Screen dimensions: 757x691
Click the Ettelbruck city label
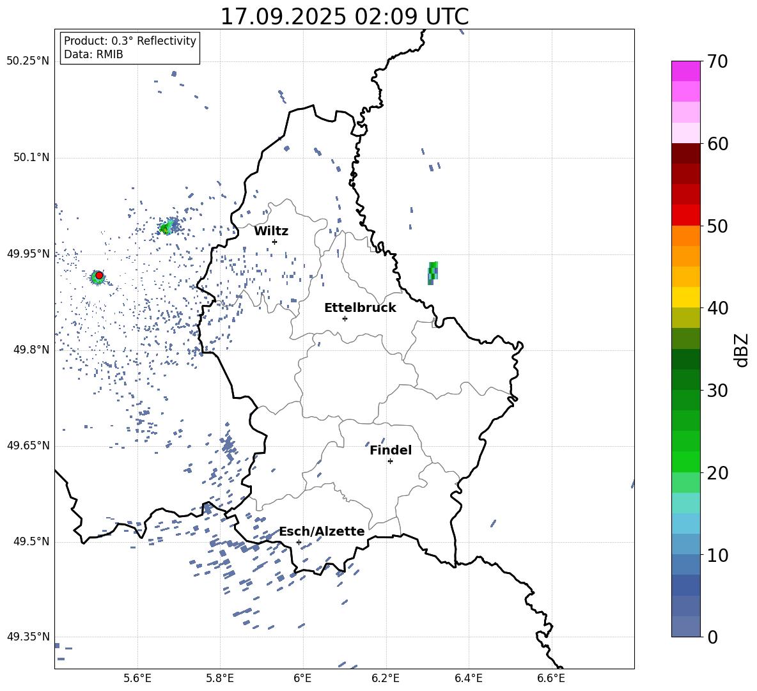pyautogui.click(x=360, y=308)
